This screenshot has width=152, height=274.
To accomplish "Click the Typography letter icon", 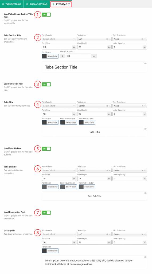I will [54, 4].
